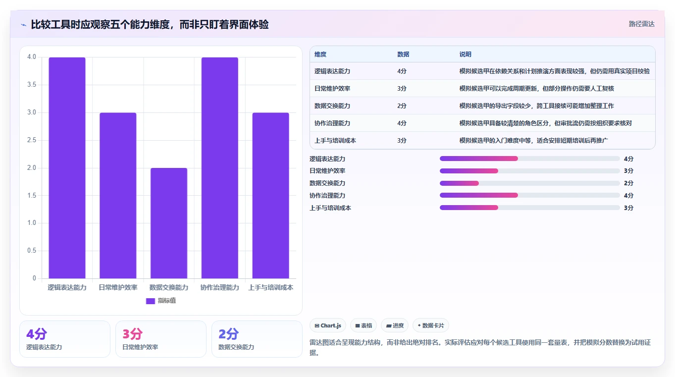The image size is (675, 377).
Task: Click the 维度 table column header
Action: tap(320, 54)
